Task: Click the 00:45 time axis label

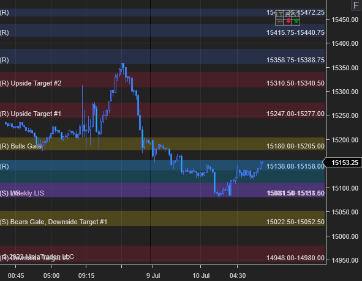Action: tap(16, 276)
